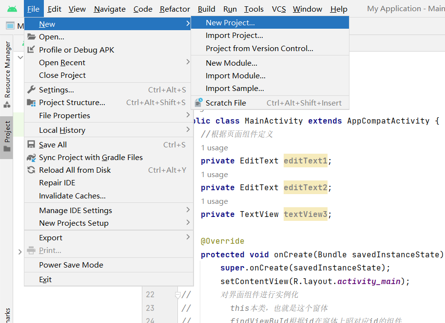Click Invalidate Caches... option
This screenshot has height=323, width=445.
72,196
